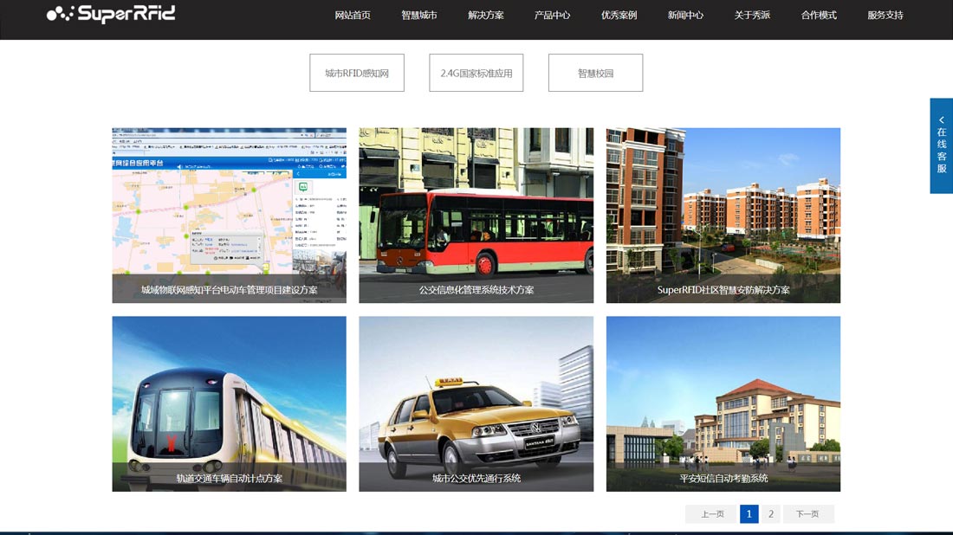Screen dimensions: 953x535
Task: Open the 关于秀派 page
Action: pyautogui.click(x=752, y=15)
